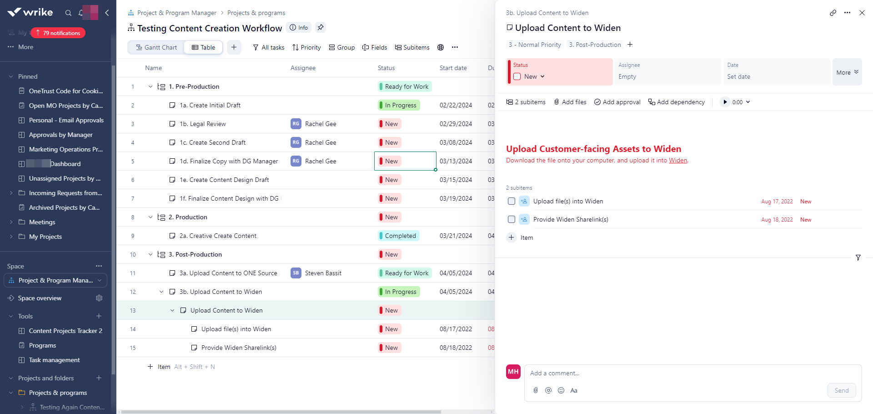Collapse the 3. Post-Production group
This screenshot has height=414, width=873.
pyautogui.click(x=151, y=254)
